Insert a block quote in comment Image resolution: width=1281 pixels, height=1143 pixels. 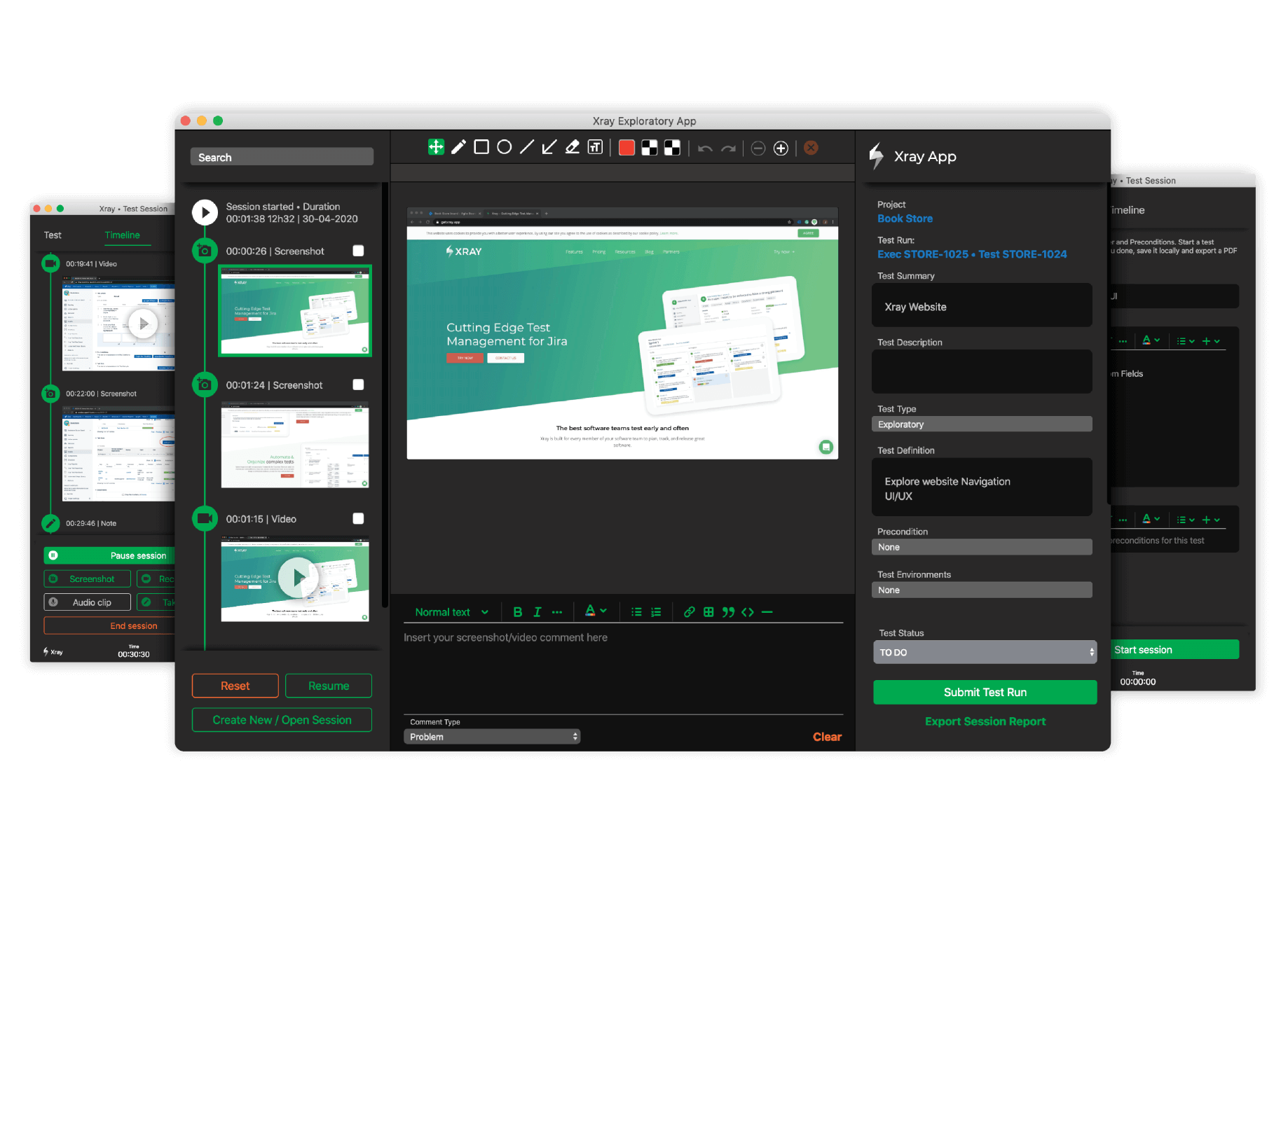(x=728, y=612)
